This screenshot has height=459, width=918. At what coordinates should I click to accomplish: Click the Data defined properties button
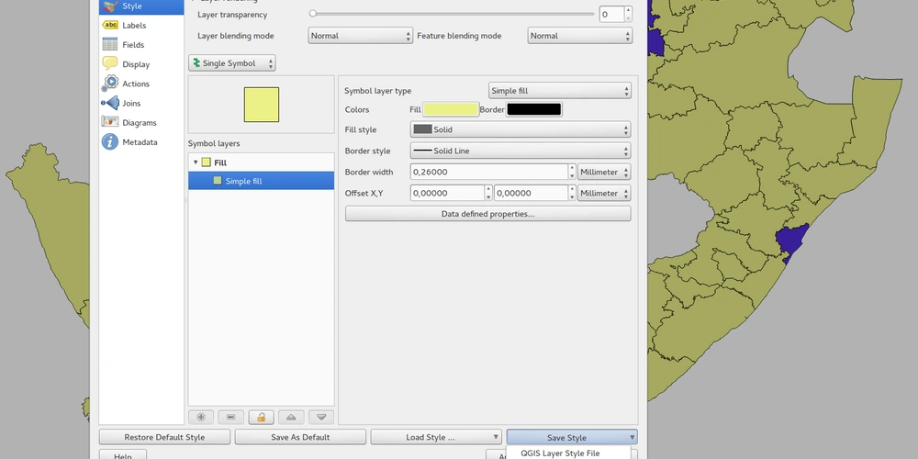[x=487, y=214]
